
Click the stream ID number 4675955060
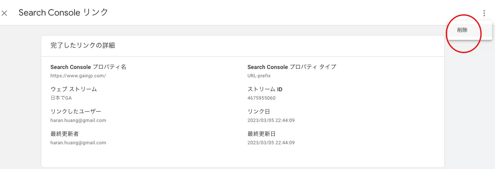pos(262,98)
